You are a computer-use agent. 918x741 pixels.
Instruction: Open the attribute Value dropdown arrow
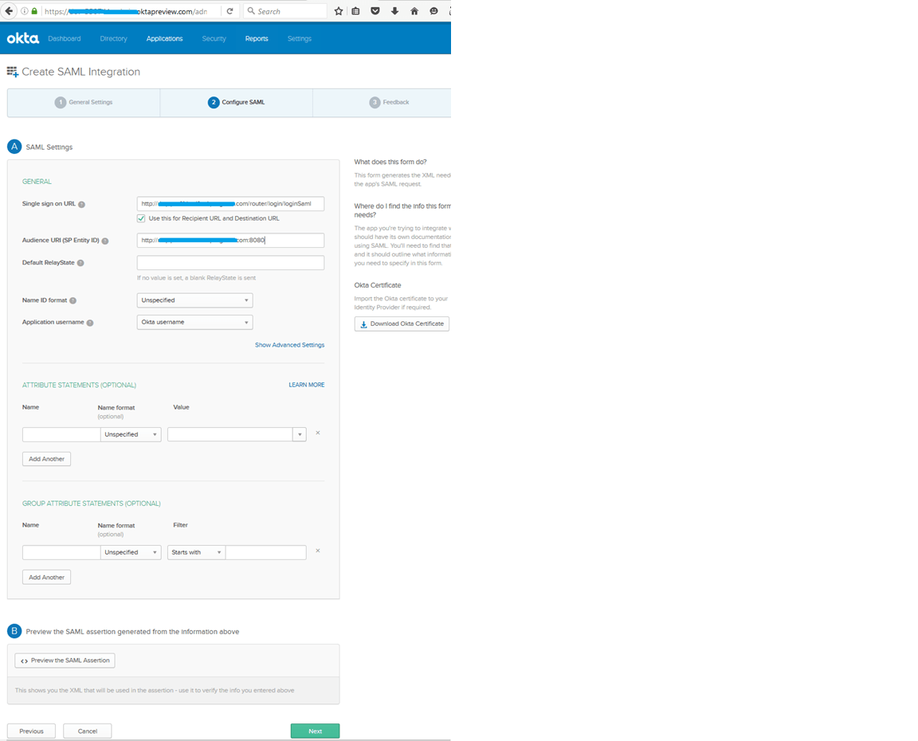(300, 434)
